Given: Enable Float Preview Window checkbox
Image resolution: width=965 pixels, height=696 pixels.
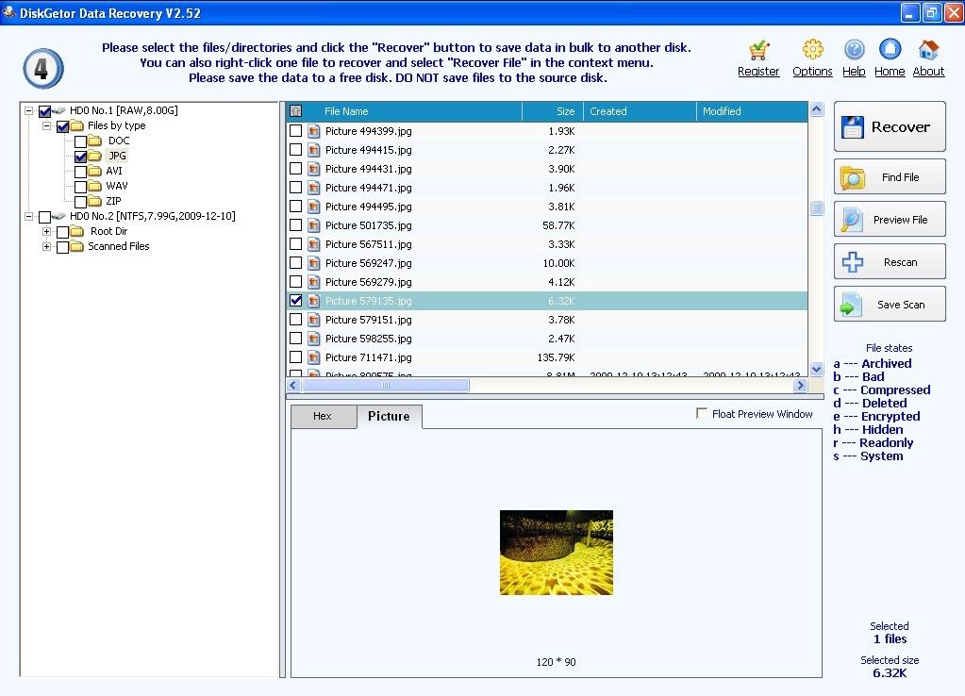Looking at the screenshot, I should tap(702, 413).
